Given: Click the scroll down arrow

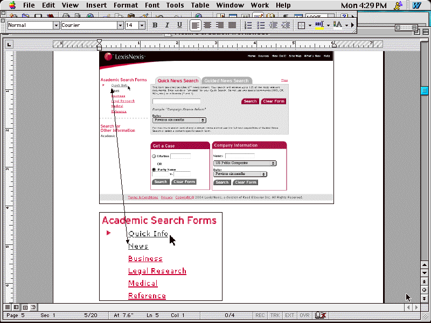Looking at the screenshot, I should click(x=424, y=273).
